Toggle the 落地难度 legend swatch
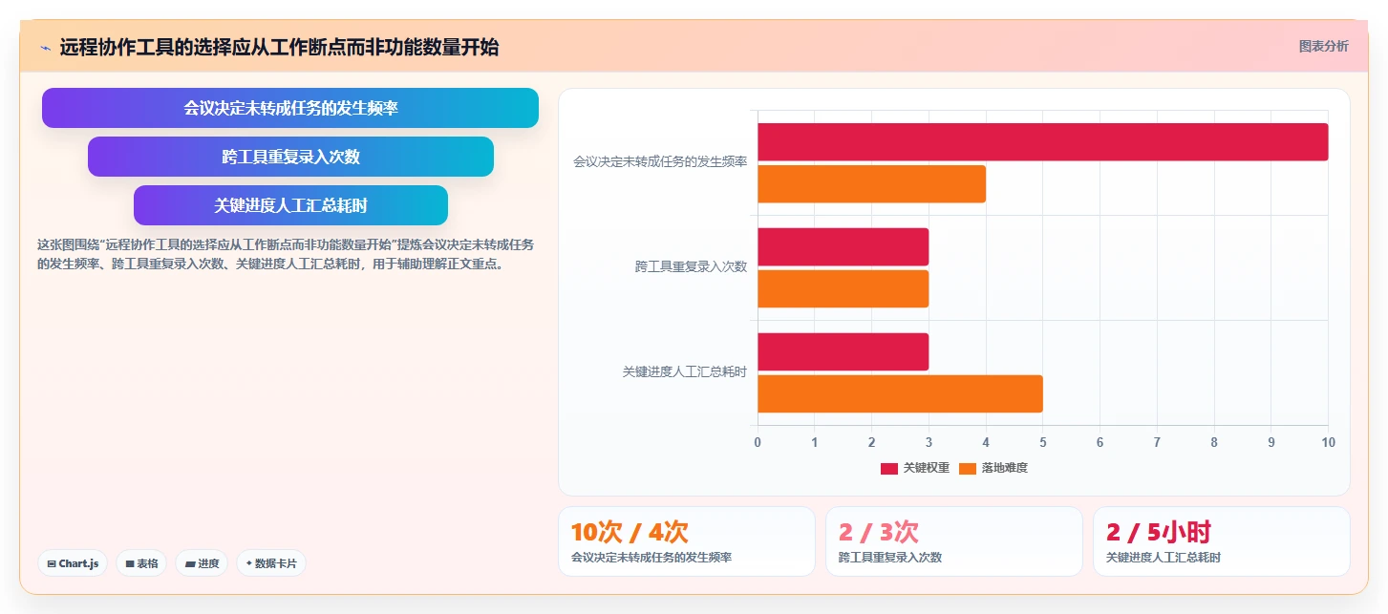 pyautogui.click(x=968, y=468)
